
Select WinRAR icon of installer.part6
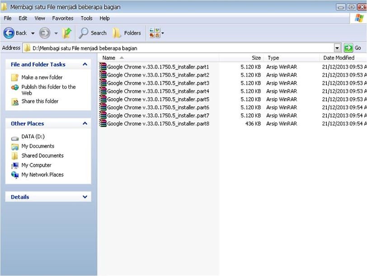coord(103,107)
